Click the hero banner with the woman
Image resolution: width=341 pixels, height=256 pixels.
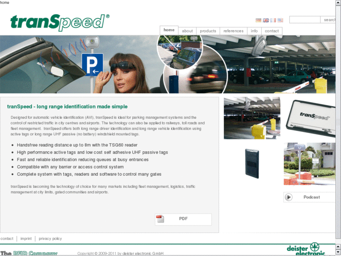(x=167, y=64)
